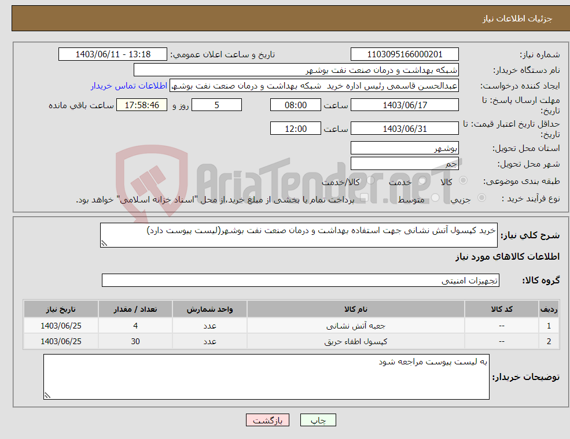Viewport: 570px width, 439px height.
Task: Click the buyer notes textarea
Action: [x=266, y=377]
